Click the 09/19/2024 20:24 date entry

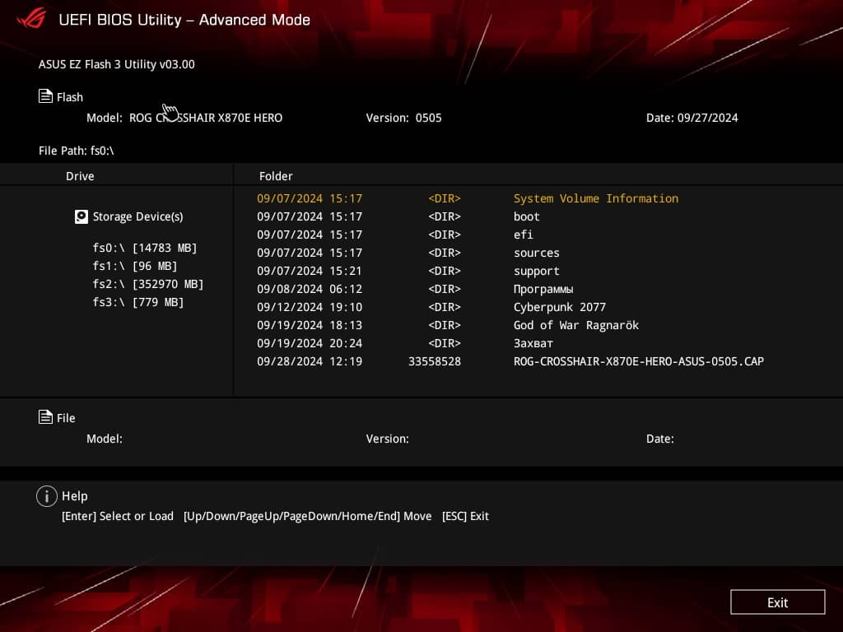[x=310, y=343]
